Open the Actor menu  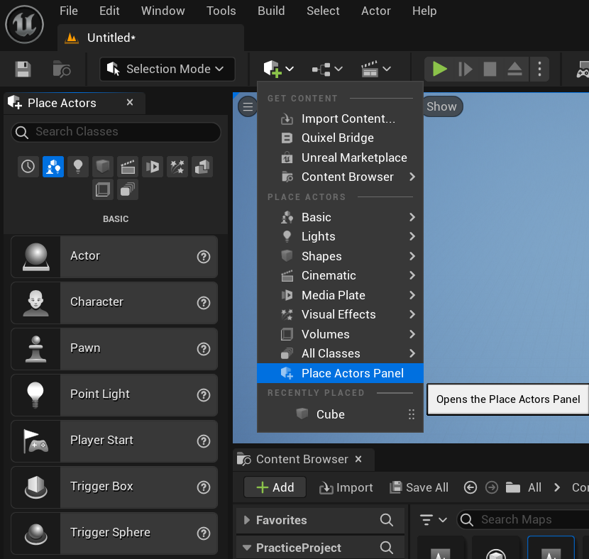[376, 11]
